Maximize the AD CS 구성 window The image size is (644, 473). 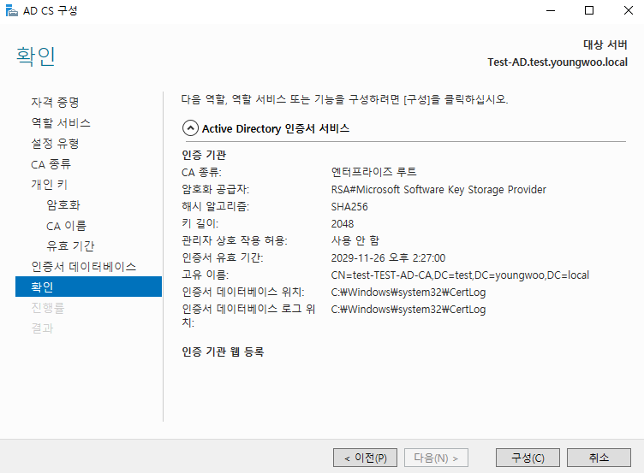point(589,10)
